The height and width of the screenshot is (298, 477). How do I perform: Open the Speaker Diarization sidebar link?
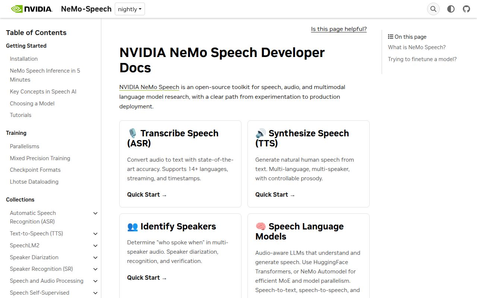pos(34,257)
